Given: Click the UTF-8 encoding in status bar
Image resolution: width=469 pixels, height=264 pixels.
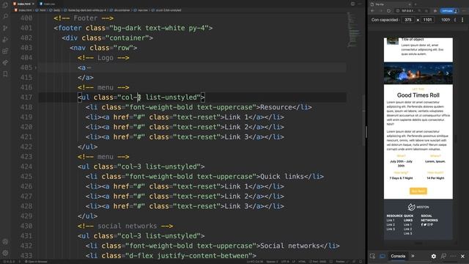Looking at the screenshot, I should 285,262.
